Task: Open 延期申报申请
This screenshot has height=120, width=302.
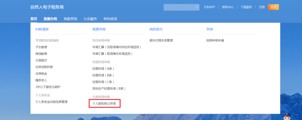Action: tap(215, 40)
